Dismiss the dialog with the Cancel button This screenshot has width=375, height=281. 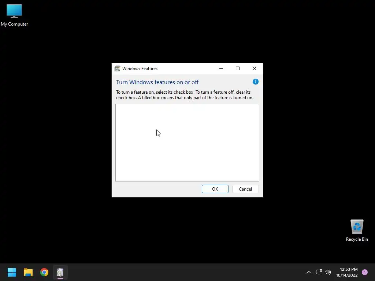[x=245, y=189]
